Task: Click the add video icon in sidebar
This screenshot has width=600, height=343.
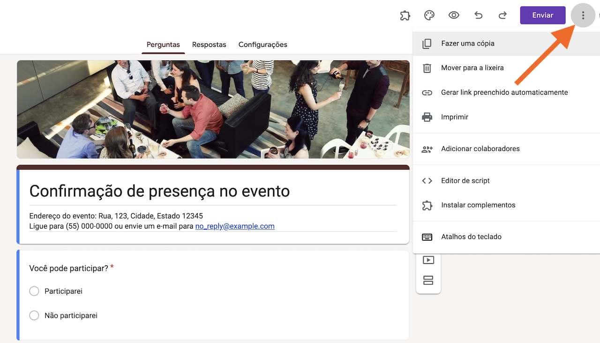Action: [x=428, y=260]
